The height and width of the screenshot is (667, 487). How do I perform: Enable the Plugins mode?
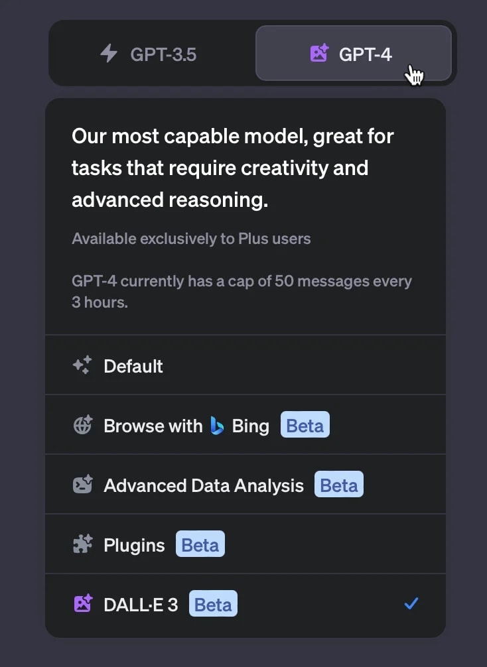[134, 545]
